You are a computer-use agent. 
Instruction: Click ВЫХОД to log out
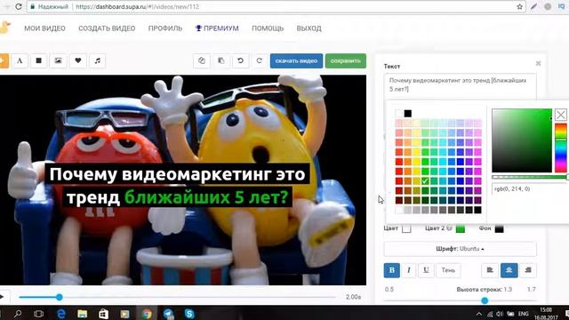click(x=309, y=28)
